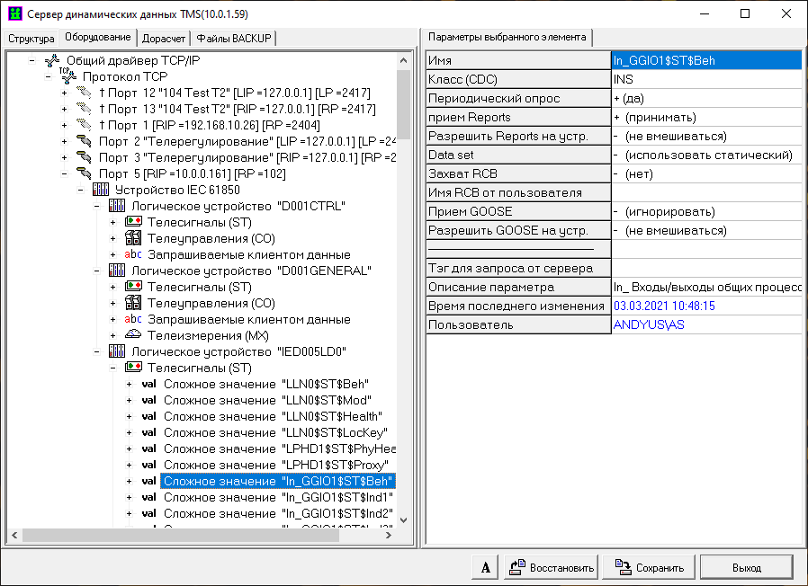Click the font 'A' button
The image size is (808, 586).
coord(485,567)
